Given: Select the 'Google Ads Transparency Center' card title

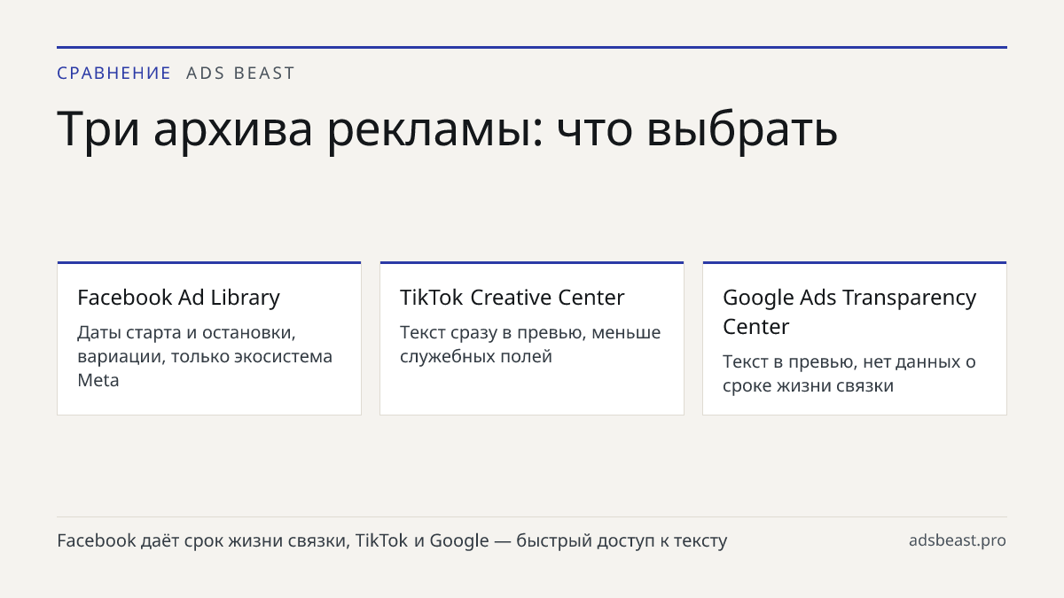Looking at the screenshot, I should pos(849,312).
